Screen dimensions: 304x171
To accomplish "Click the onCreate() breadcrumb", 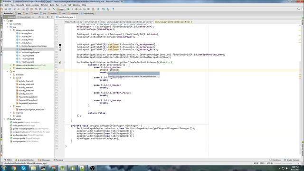I will [x=92, y=22].
